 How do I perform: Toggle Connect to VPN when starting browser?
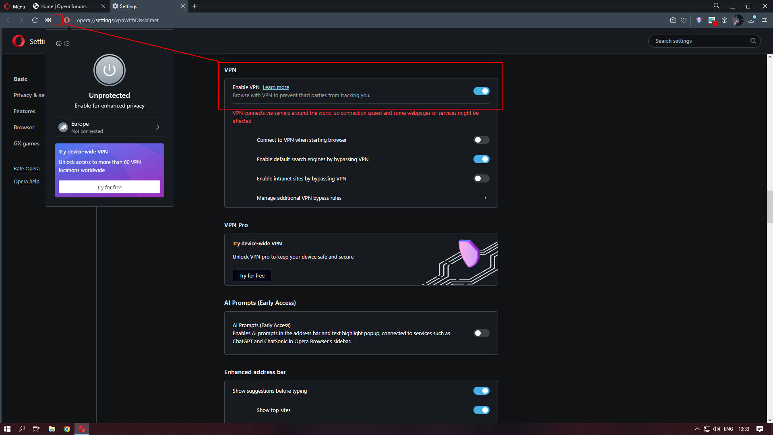point(481,140)
